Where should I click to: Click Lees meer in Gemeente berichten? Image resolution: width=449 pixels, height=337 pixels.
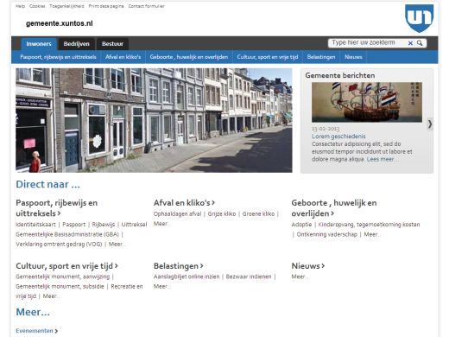click(x=380, y=159)
